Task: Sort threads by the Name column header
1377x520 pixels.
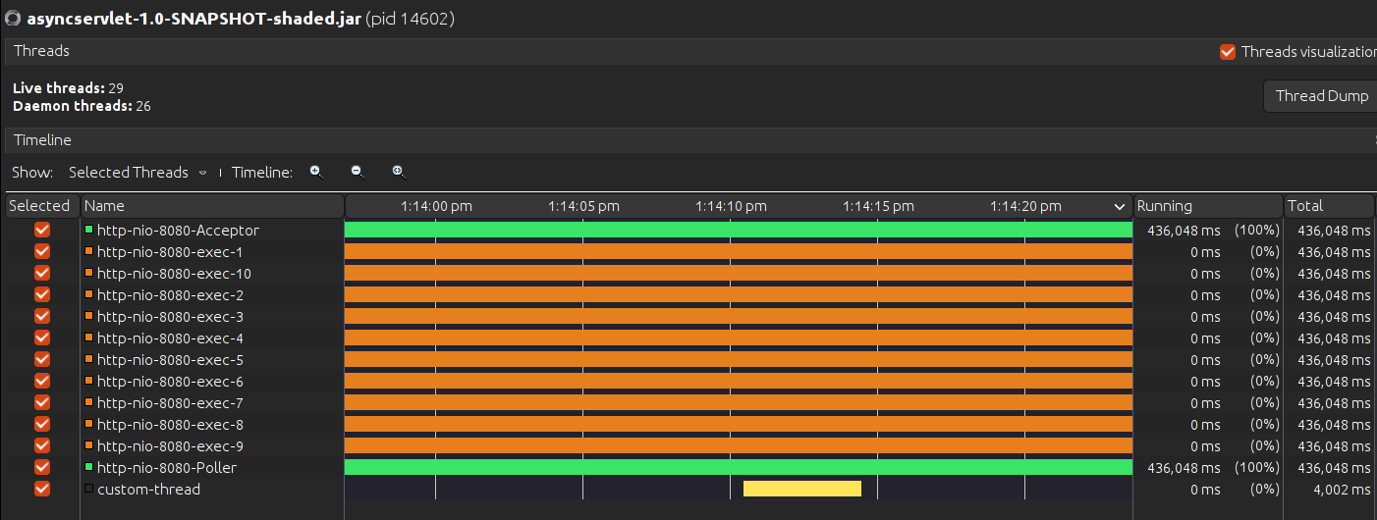Action: tap(211, 206)
